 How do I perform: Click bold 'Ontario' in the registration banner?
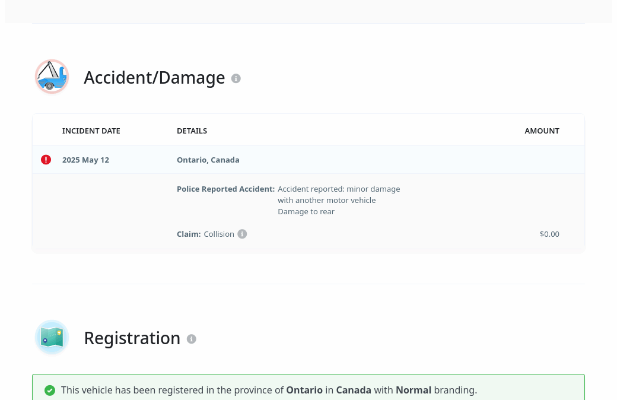click(x=304, y=391)
